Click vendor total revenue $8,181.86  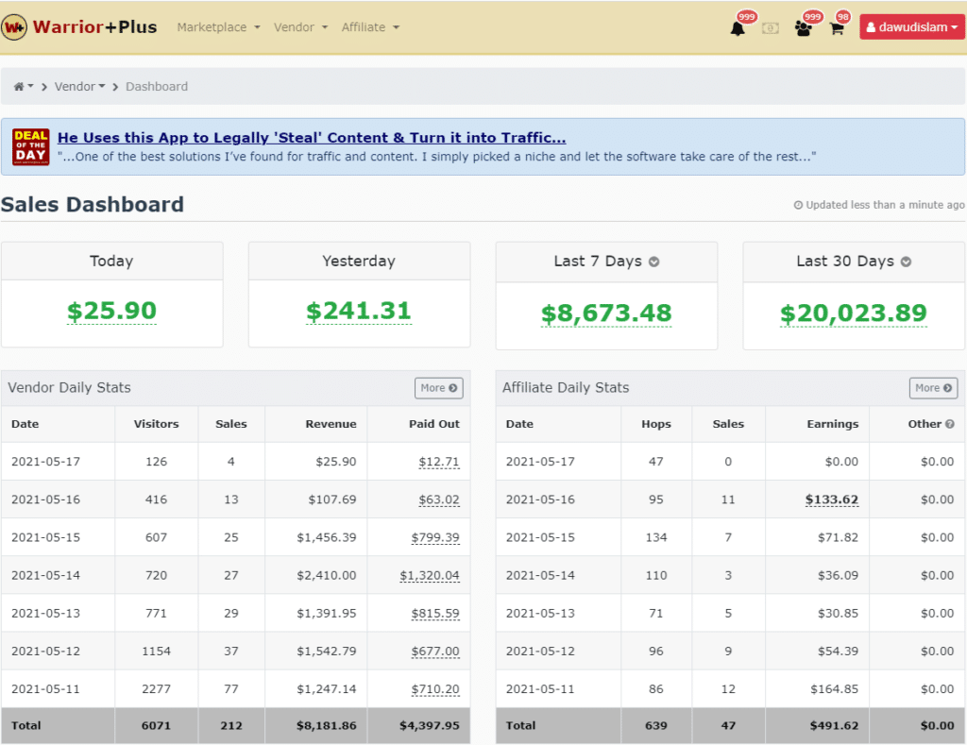(x=326, y=726)
